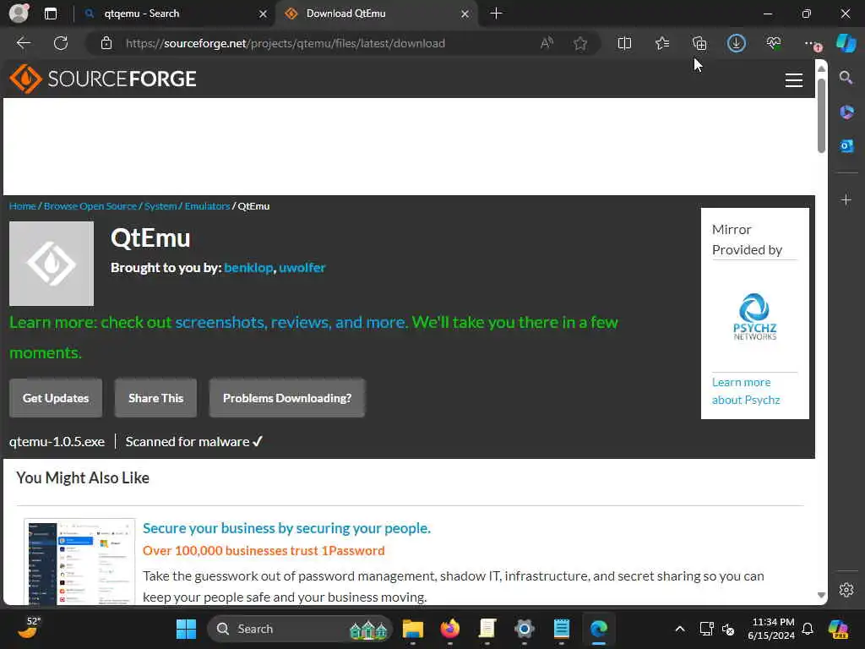Open File Explorer from taskbar
Image resolution: width=865 pixels, height=649 pixels.
pos(412,629)
